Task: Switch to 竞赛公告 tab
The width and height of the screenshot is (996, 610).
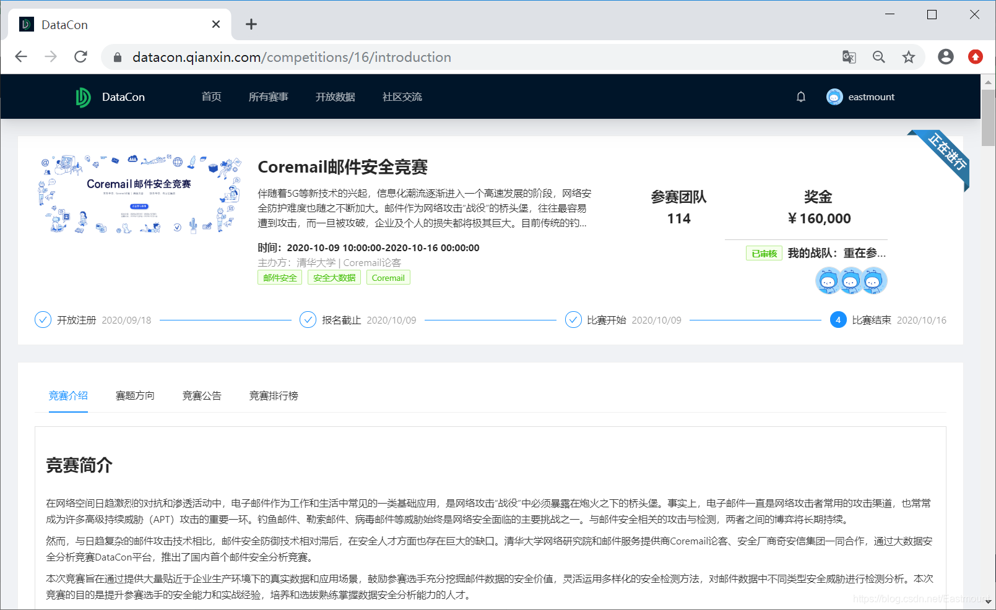Action: click(202, 395)
